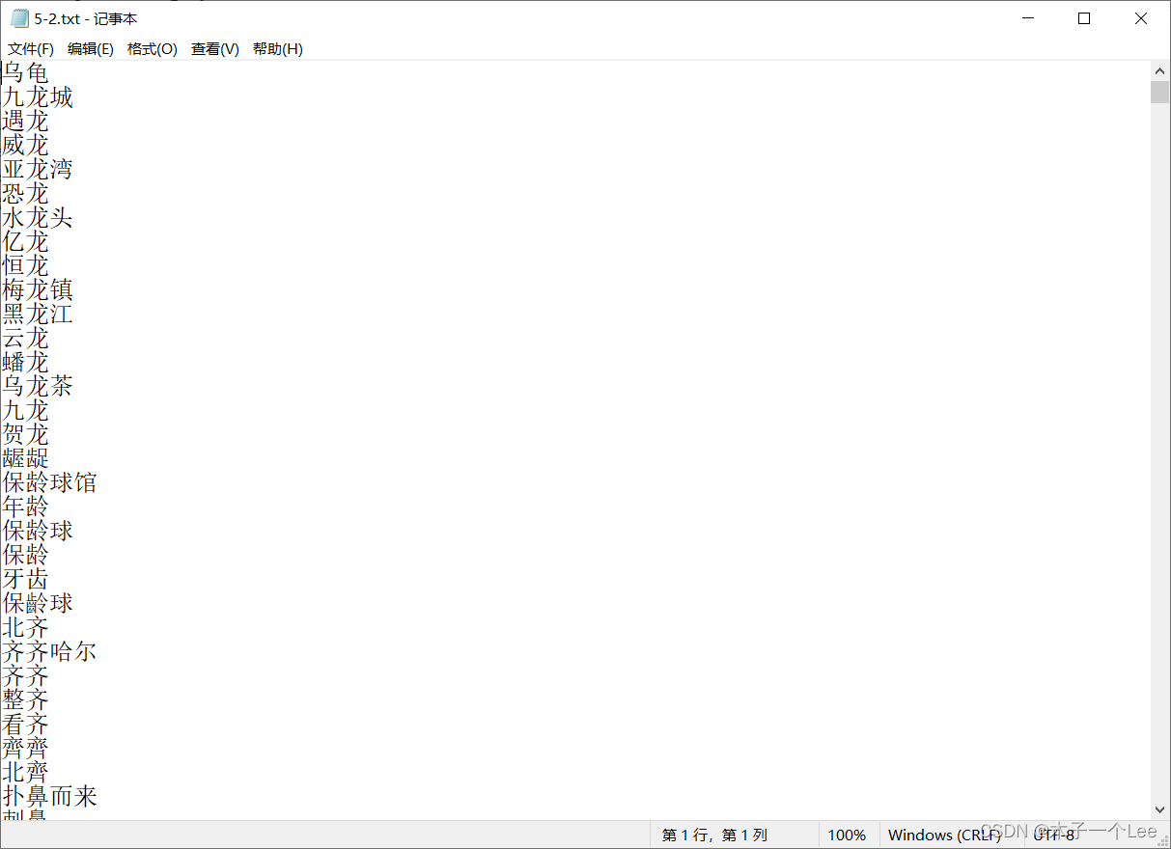This screenshot has width=1171, height=849.
Task: Click the '第 1 行，第 1 列' status bar entry
Action: tap(714, 835)
